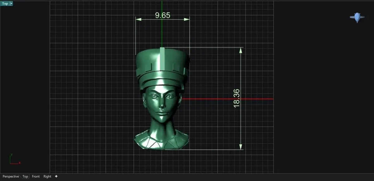Select the 9.65 width dimension text
The image size is (374, 181).
(x=163, y=15)
